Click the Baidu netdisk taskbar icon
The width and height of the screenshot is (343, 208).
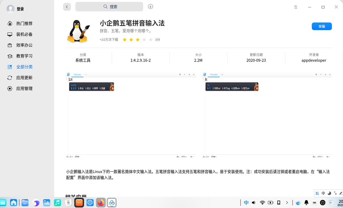coord(112,202)
